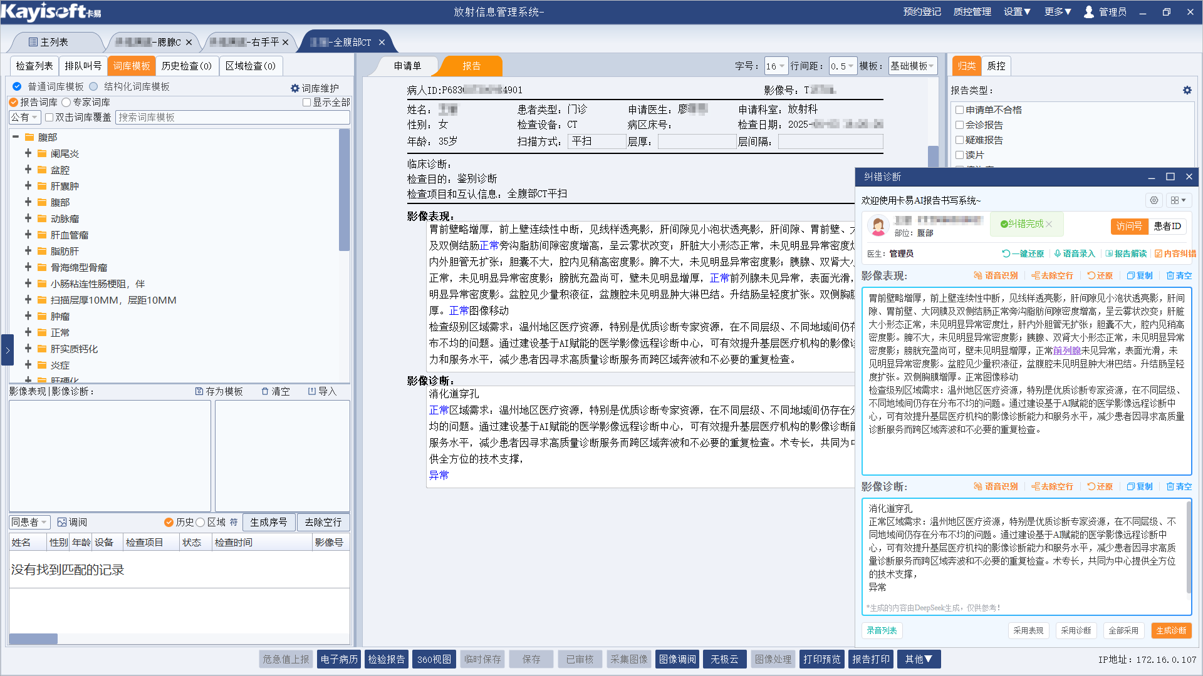
Task: Click the 生成诊断 button
Action: [1170, 630]
